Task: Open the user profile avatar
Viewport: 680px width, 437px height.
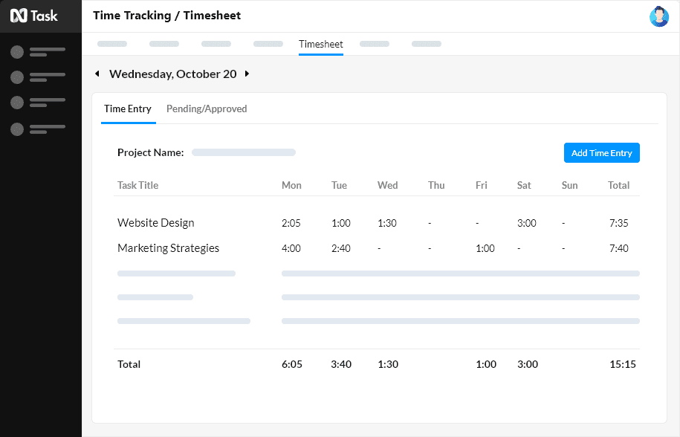Action: (658, 16)
